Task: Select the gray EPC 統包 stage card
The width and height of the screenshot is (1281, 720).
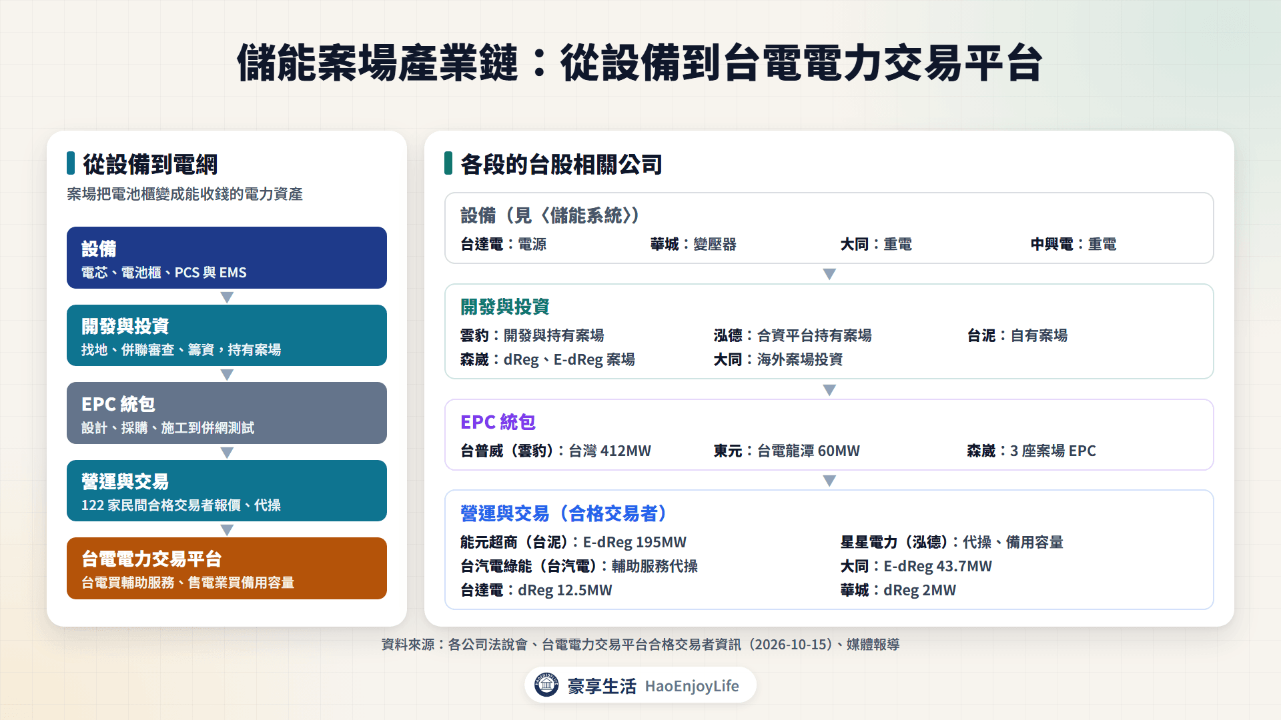Action: pyautogui.click(x=227, y=413)
